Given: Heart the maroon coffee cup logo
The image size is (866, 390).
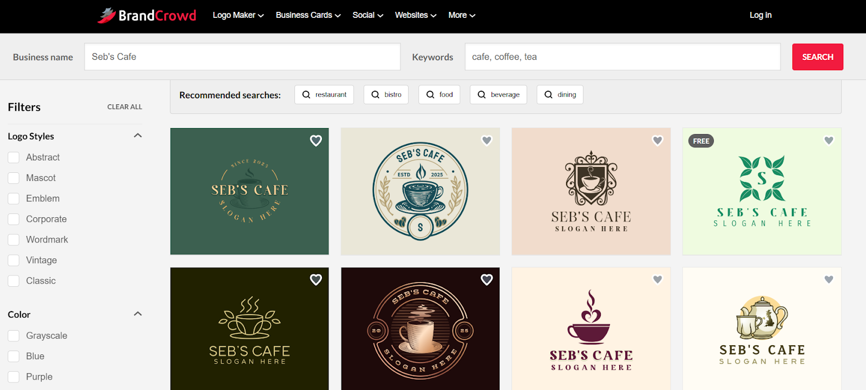Looking at the screenshot, I should coord(657,280).
